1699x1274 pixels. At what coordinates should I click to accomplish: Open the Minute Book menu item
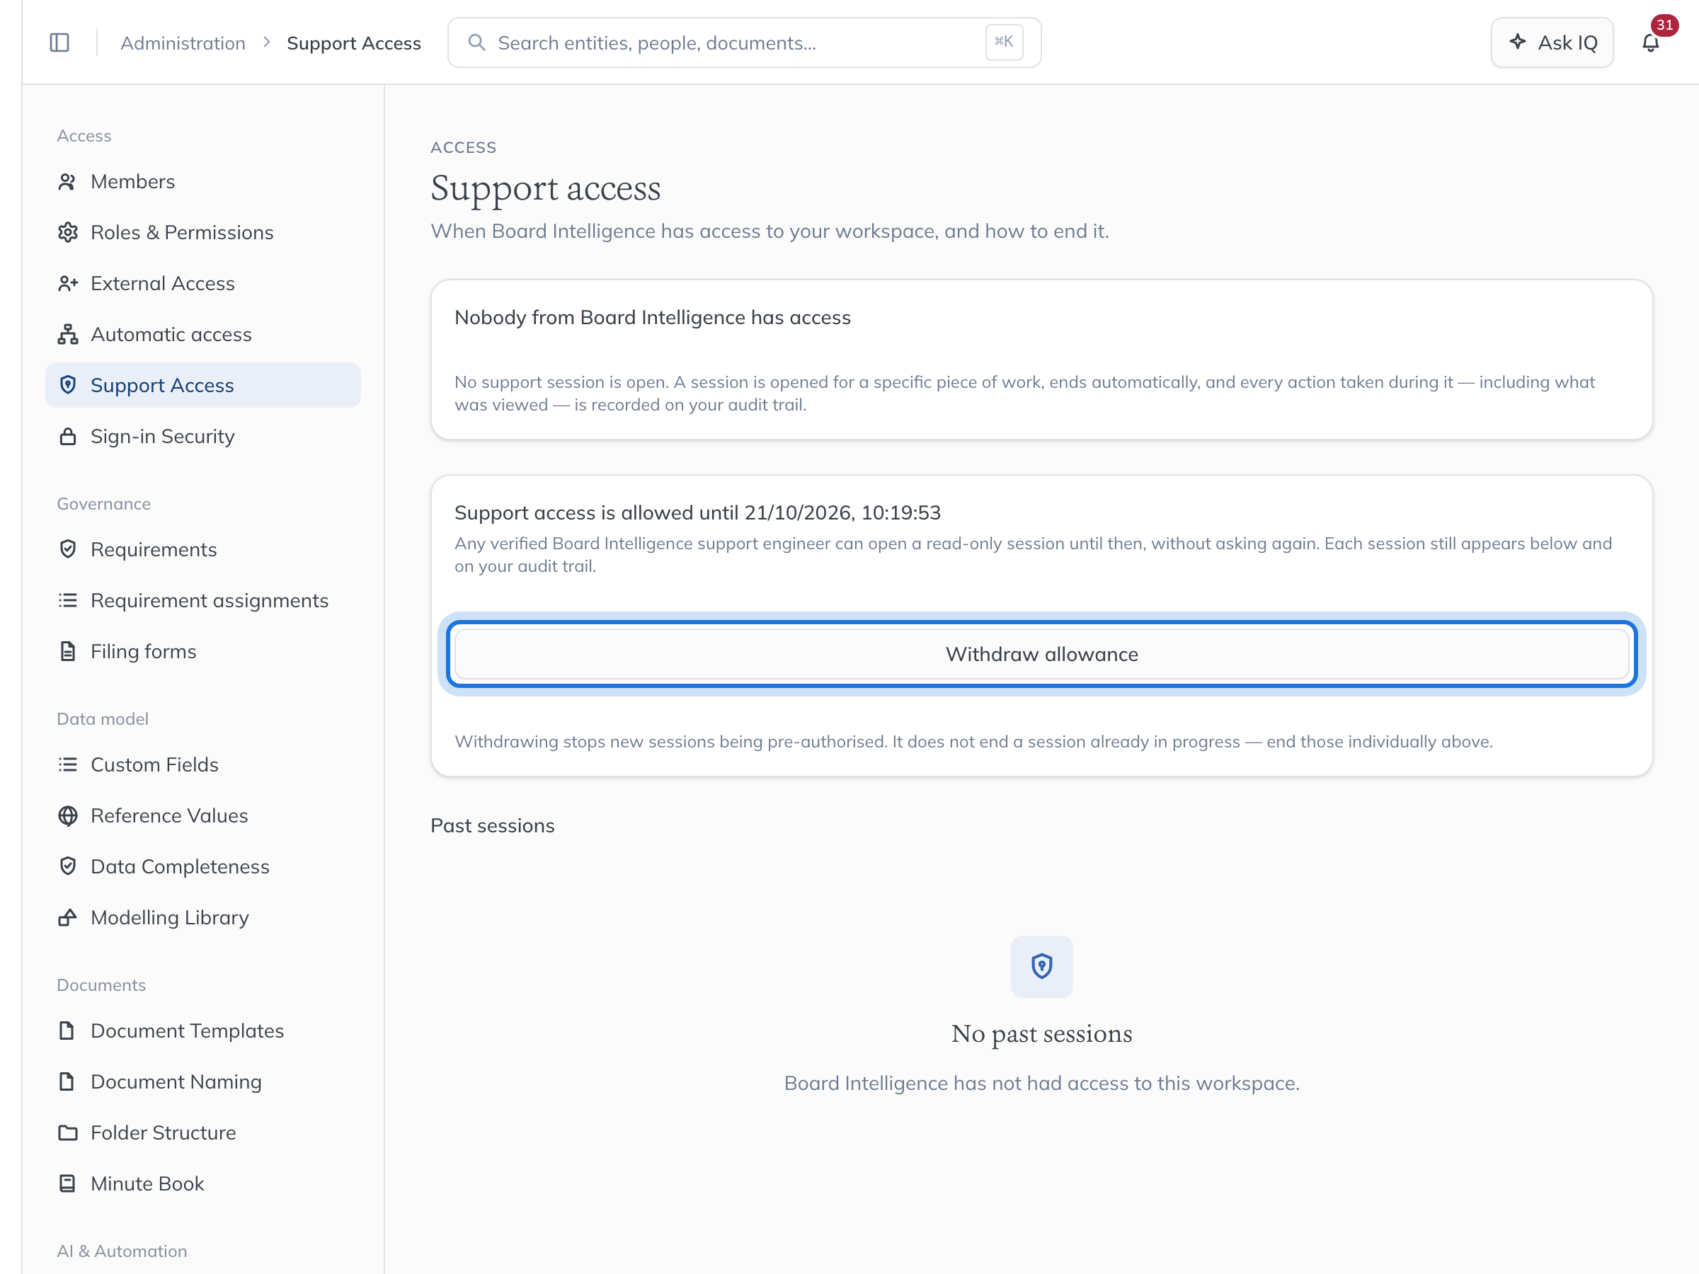204,1183
